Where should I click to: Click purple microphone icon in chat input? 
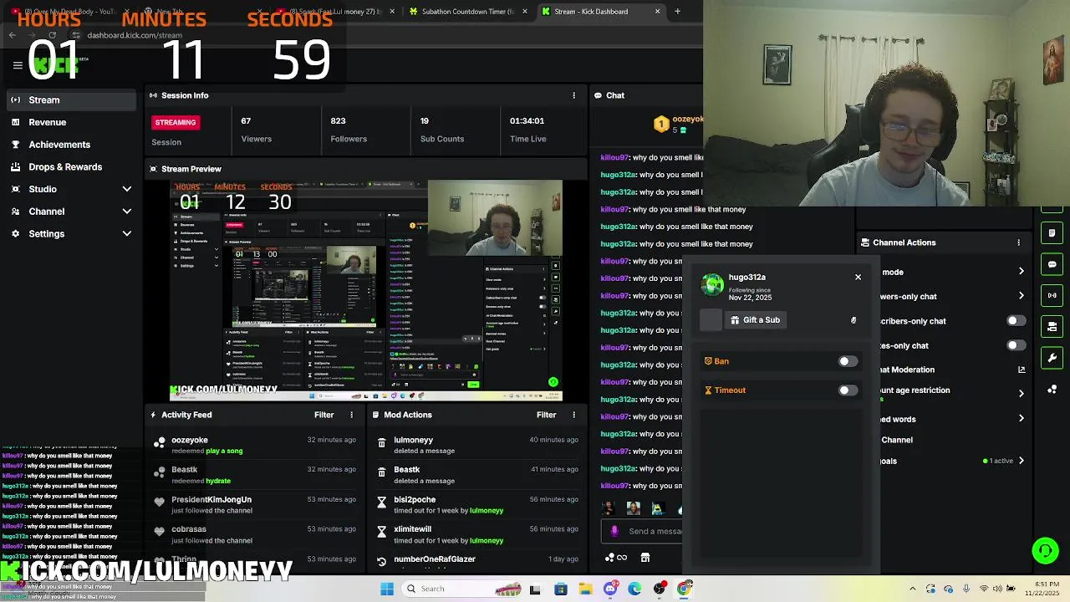(614, 531)
